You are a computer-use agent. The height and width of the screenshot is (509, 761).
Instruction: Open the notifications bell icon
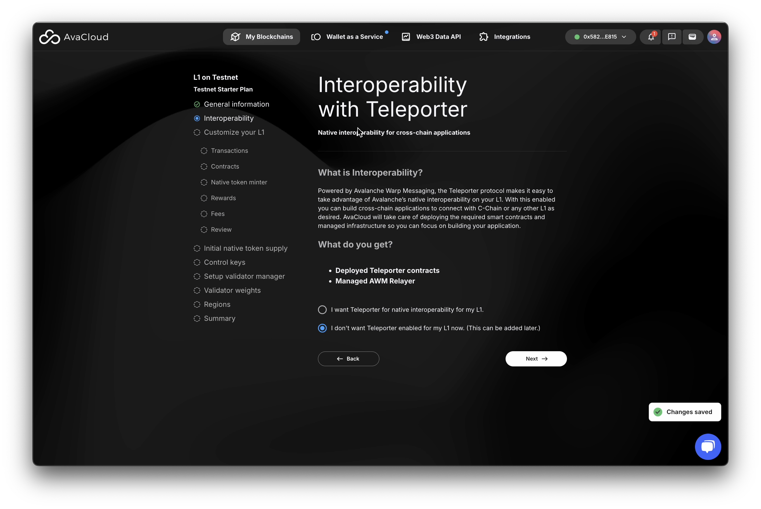point(651,37)
